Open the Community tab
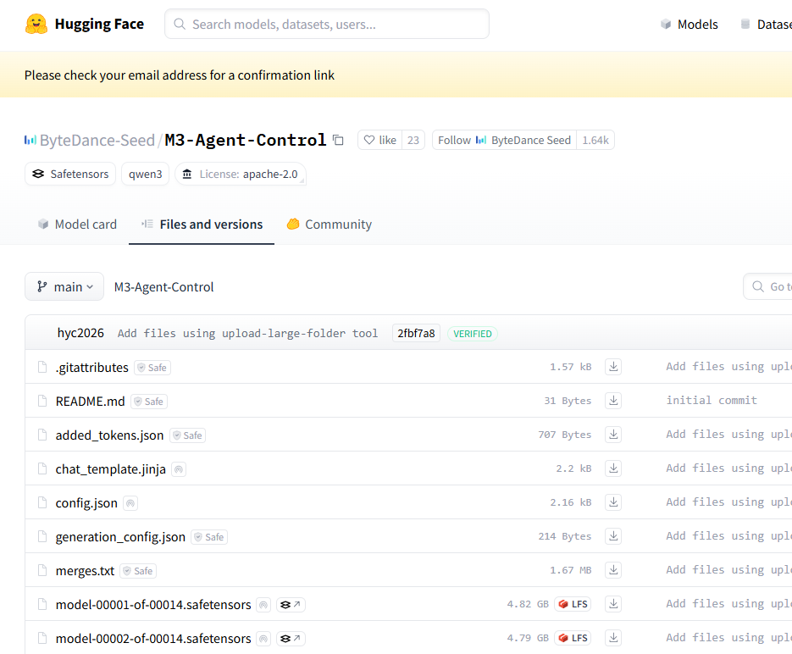Screen dimensions: 792x654 [x=329, y=224]
